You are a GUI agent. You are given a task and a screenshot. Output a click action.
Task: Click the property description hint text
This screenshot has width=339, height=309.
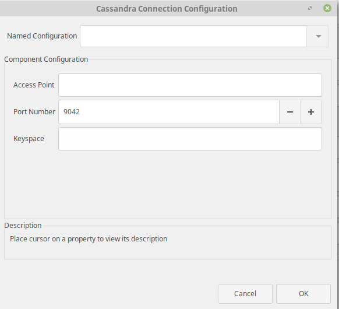[89, 239]
